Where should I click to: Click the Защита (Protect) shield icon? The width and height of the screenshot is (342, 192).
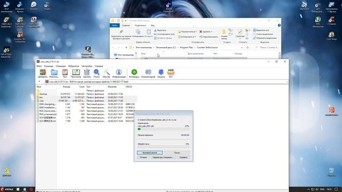pos(161,72)
